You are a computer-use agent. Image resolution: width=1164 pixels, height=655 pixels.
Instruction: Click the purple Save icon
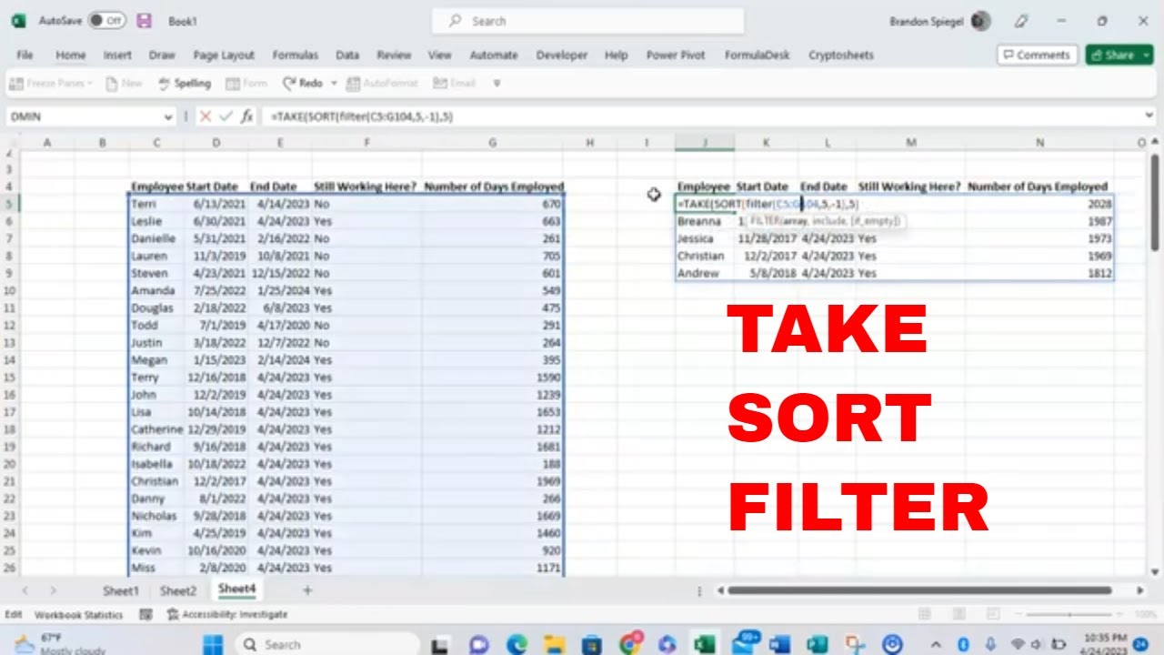[144, 20]
